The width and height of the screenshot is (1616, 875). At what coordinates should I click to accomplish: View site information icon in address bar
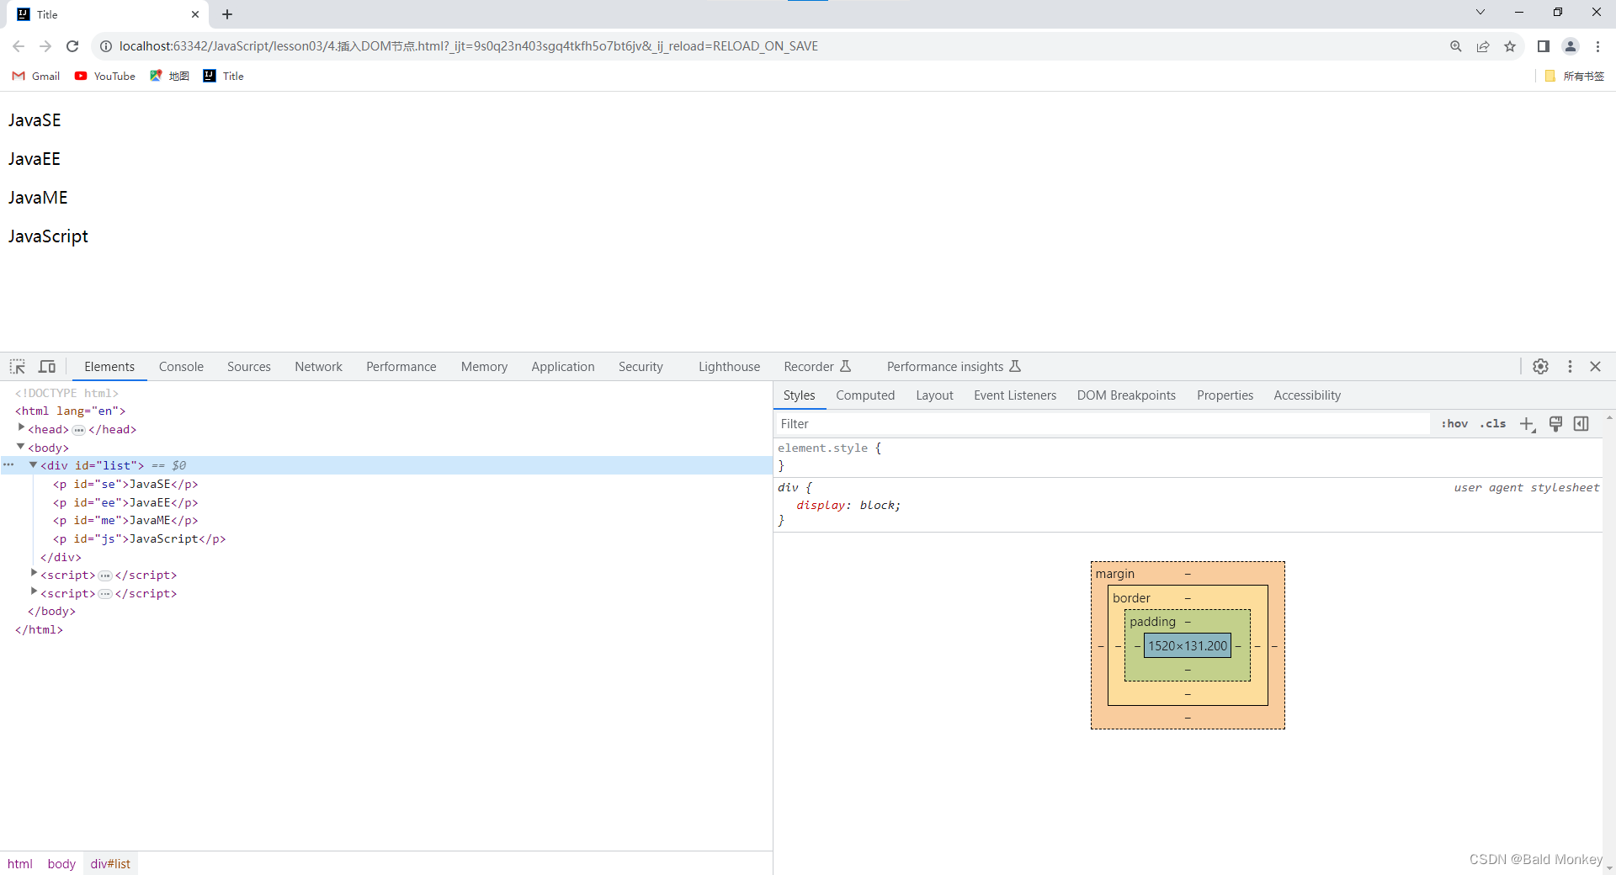(x=106, y=46)
